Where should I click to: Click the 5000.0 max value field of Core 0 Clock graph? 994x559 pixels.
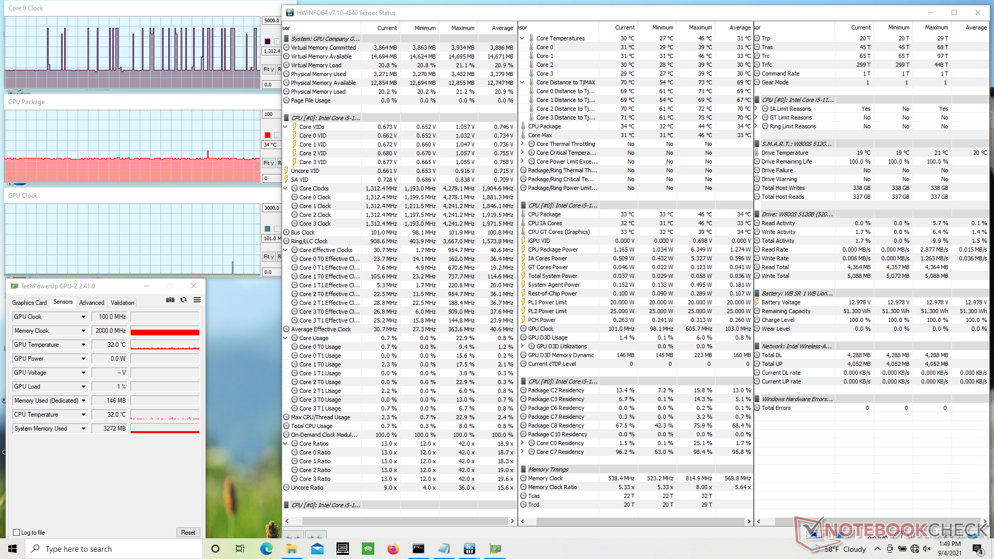click(272, 21)
